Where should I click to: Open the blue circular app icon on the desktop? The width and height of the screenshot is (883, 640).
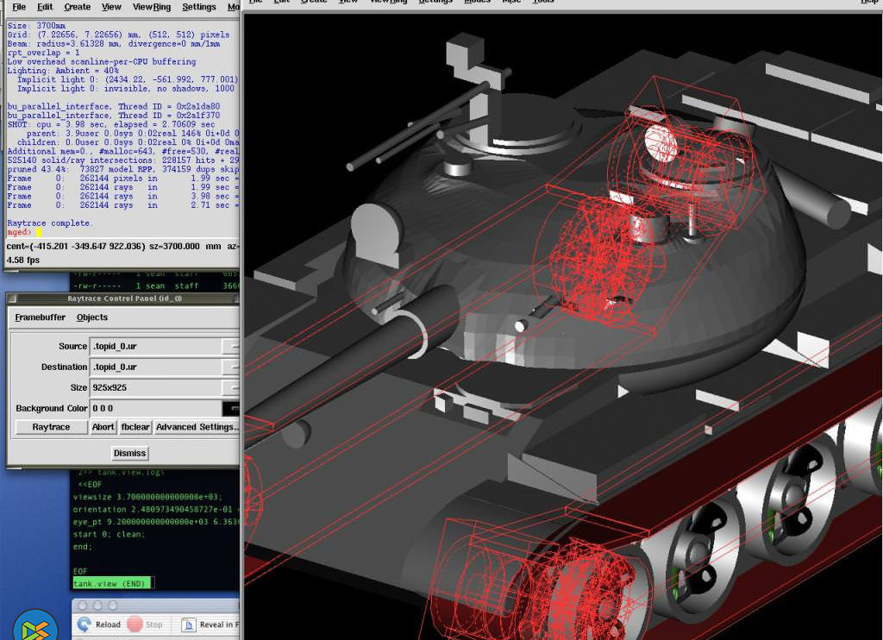pos(35,628)
